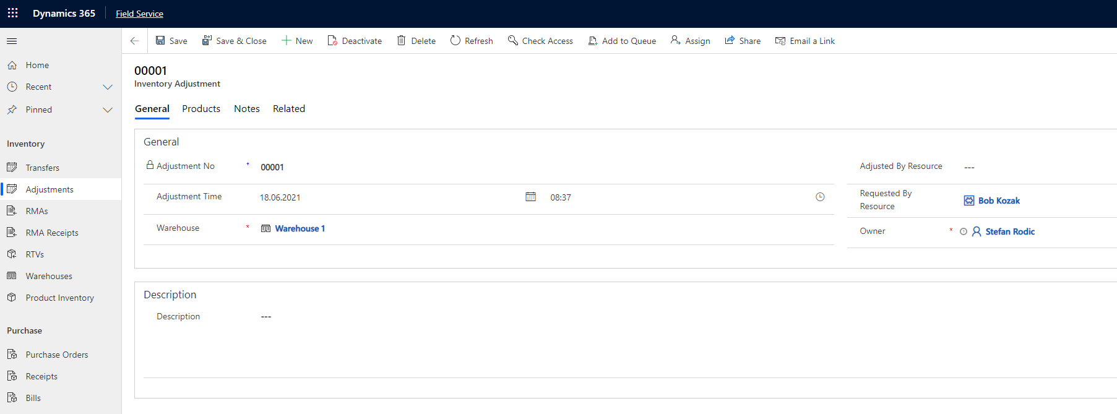Open the Warehouse 1 lookup link

coord(300,228)
